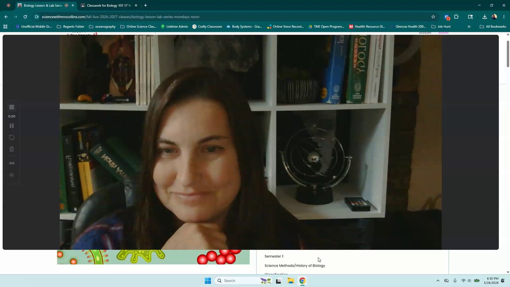Click the page vertical scrollbar thumb

pyautogui.click(x=508, y=54)
